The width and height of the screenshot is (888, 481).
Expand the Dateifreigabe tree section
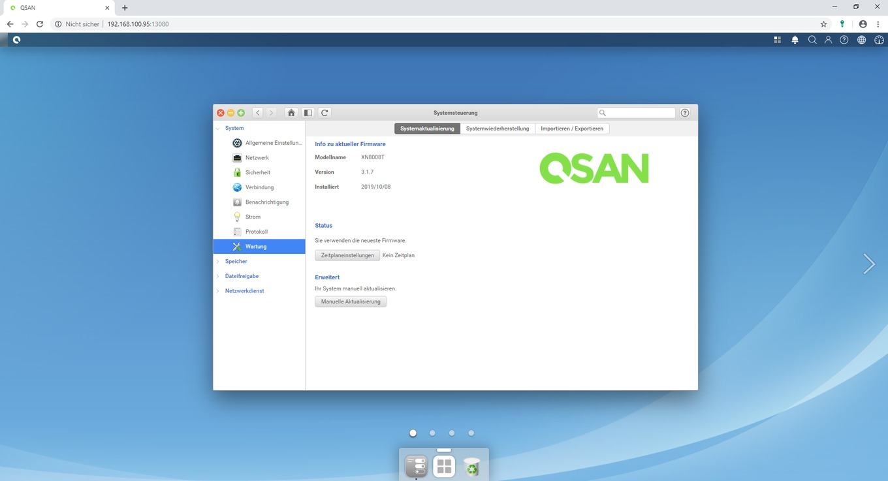[x=218, y=276]
